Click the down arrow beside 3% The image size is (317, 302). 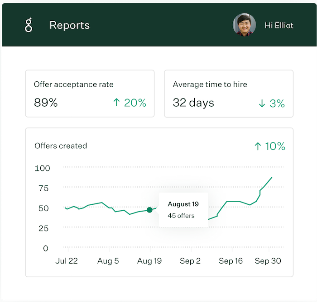pyautogui.click(x=262, y=103)
